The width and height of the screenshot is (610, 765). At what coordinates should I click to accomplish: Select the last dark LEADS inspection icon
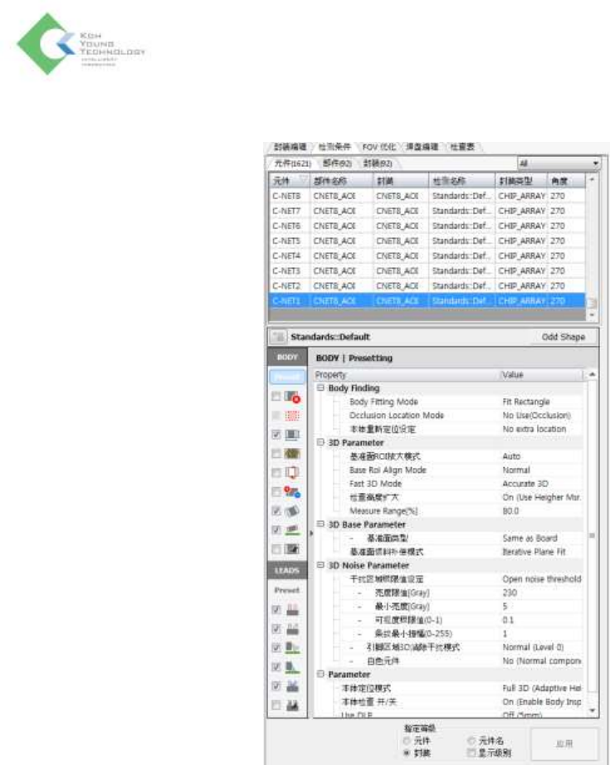pos(292,705)
